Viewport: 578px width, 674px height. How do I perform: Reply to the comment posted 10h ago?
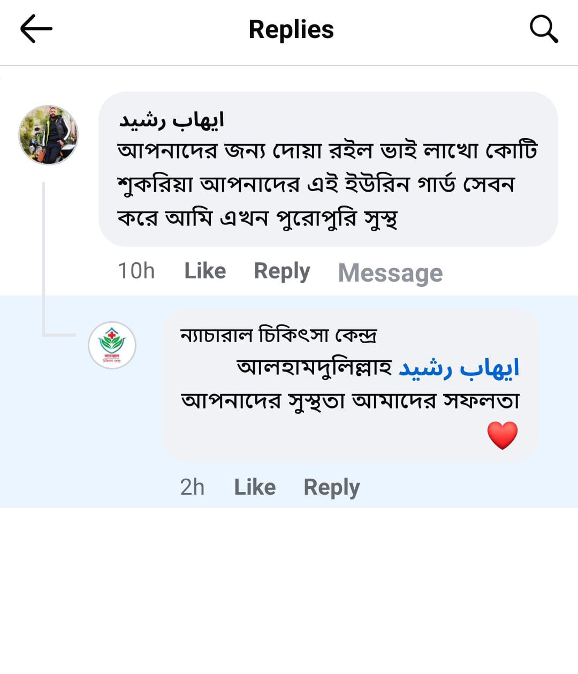[x=282, y=271]
